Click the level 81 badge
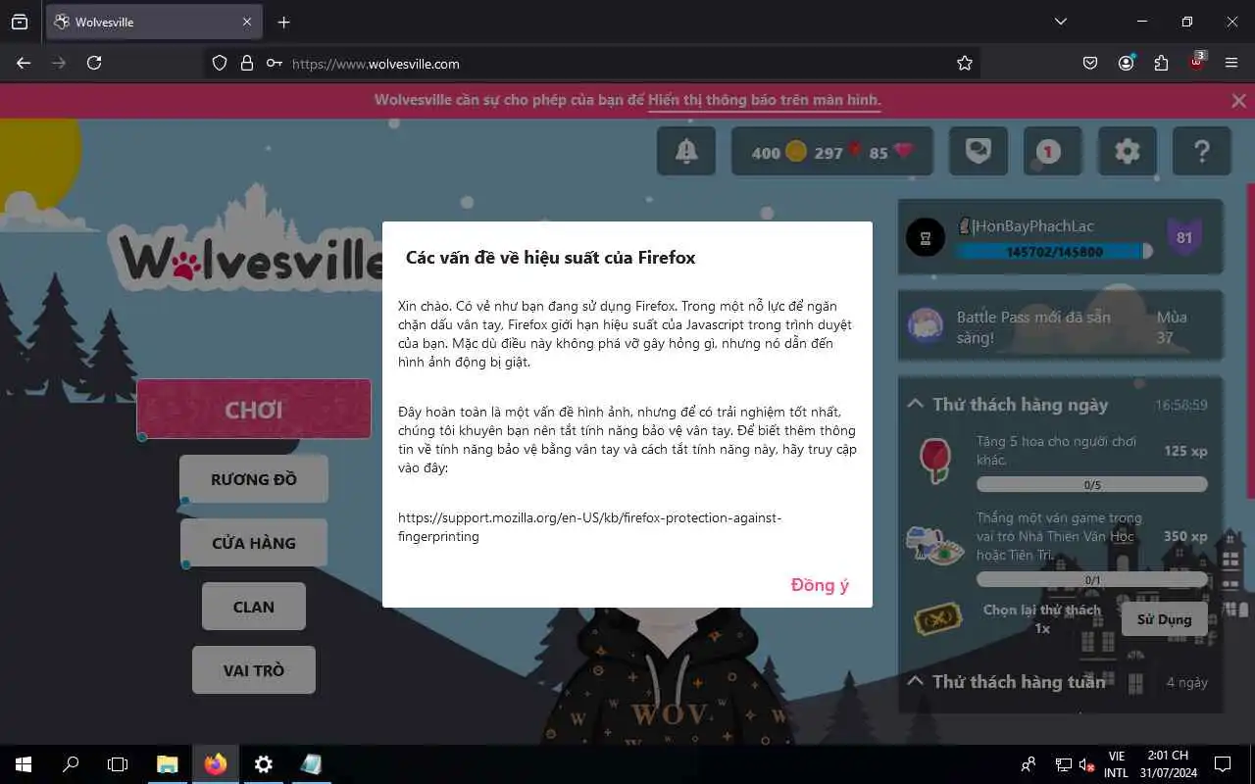1255x784 pixels. (x=1184, y=237)
